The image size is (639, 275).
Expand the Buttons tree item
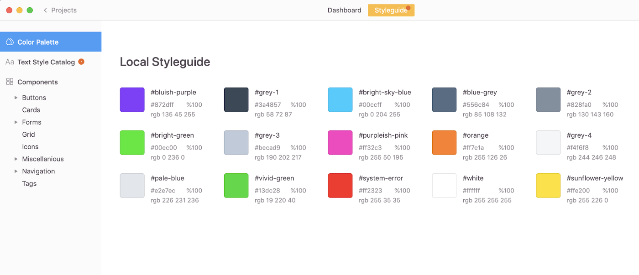16,98
